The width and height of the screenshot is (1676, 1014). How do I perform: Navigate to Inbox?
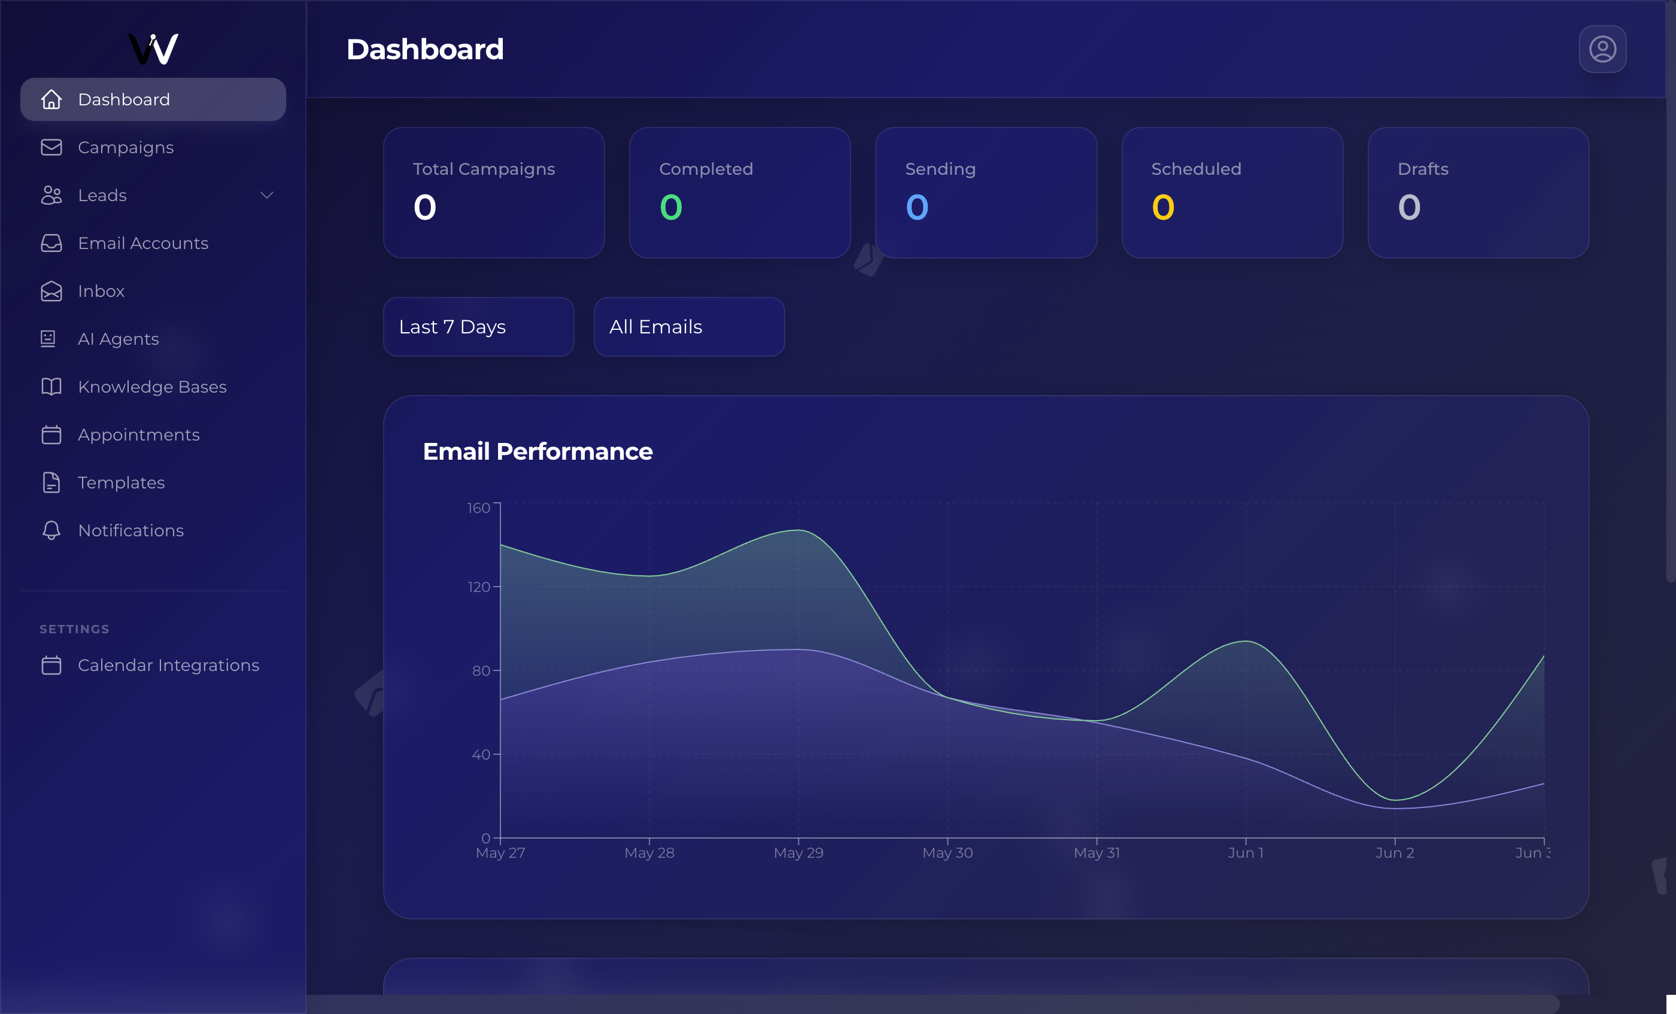153,291
